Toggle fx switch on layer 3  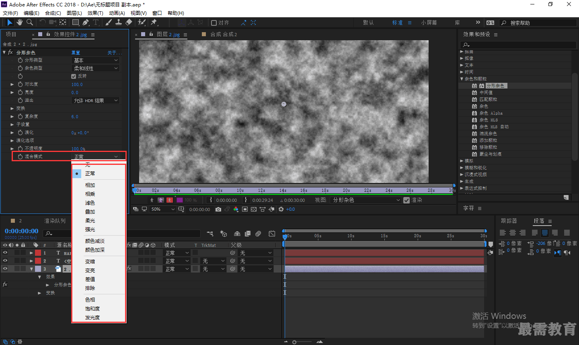(x=129, y=269)
